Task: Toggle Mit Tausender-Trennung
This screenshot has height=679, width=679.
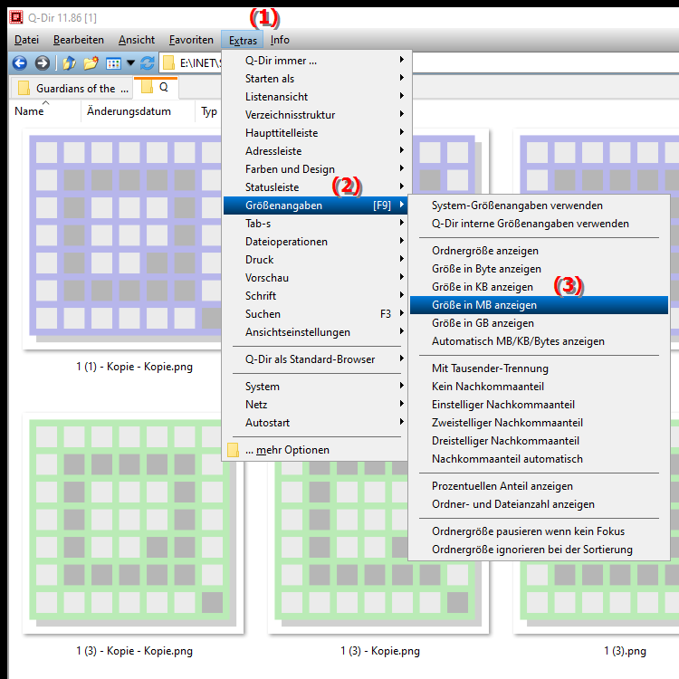Action: [x=539, y=368]
